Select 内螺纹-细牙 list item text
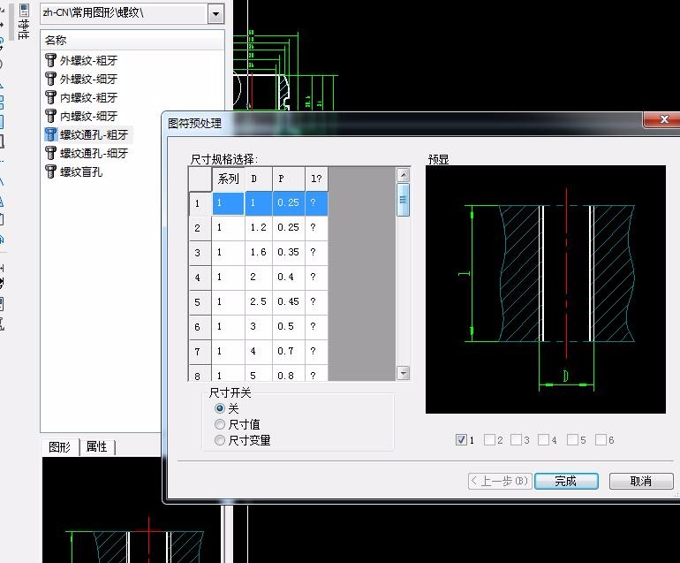This screenshot has height=563, width=680. [89, 117]
